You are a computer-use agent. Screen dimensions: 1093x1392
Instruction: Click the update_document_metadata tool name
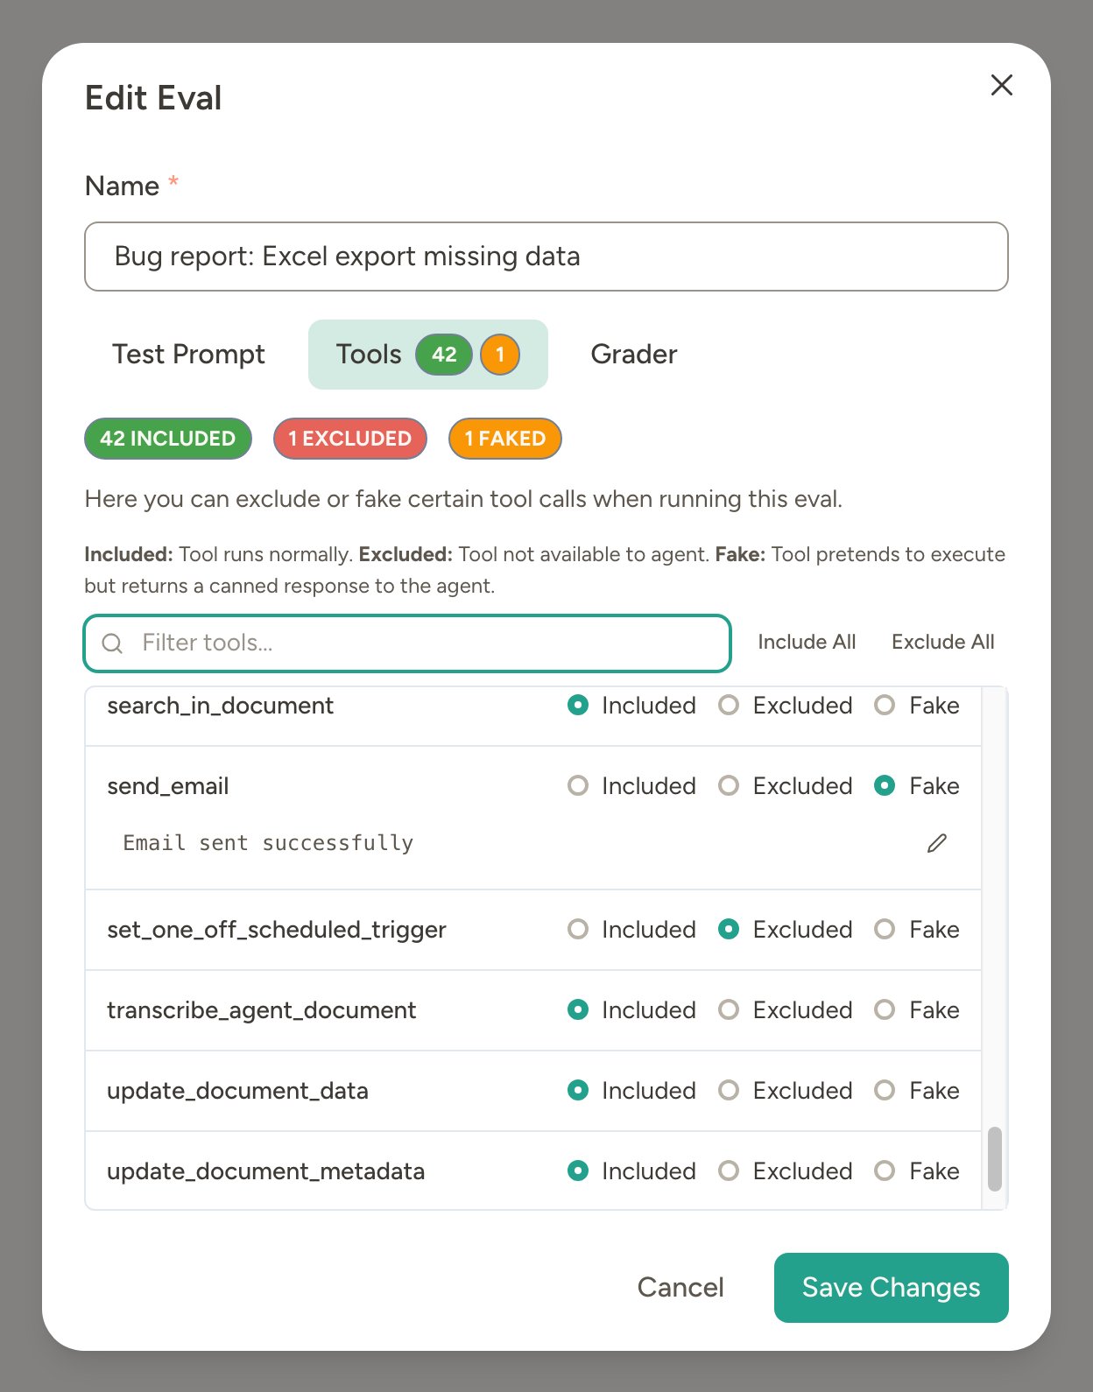(266, 1171)
